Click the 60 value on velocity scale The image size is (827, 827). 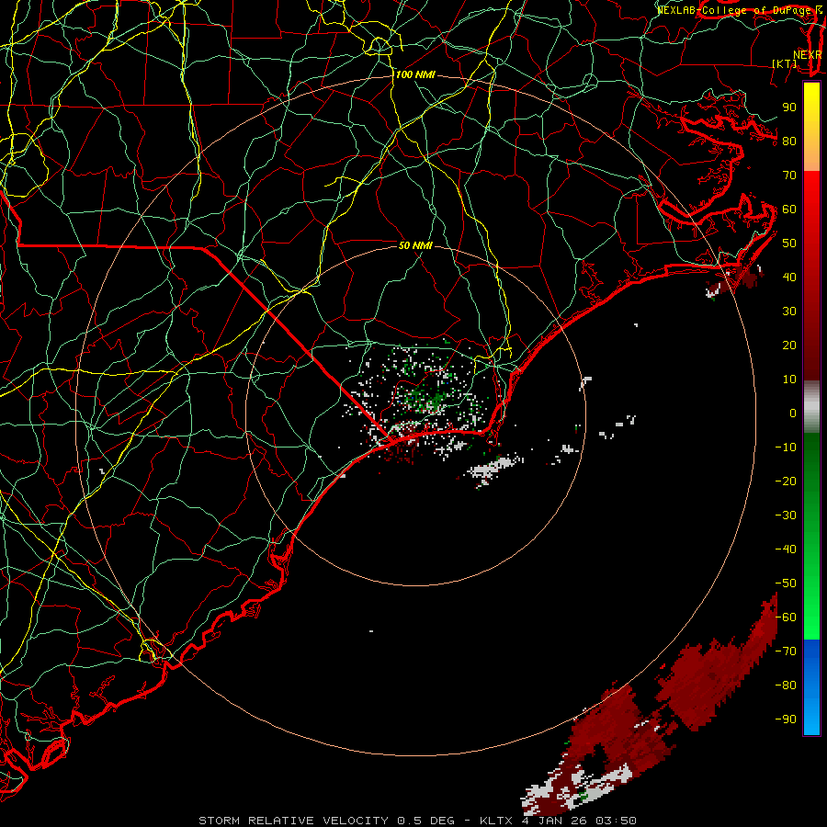(789, 209)
